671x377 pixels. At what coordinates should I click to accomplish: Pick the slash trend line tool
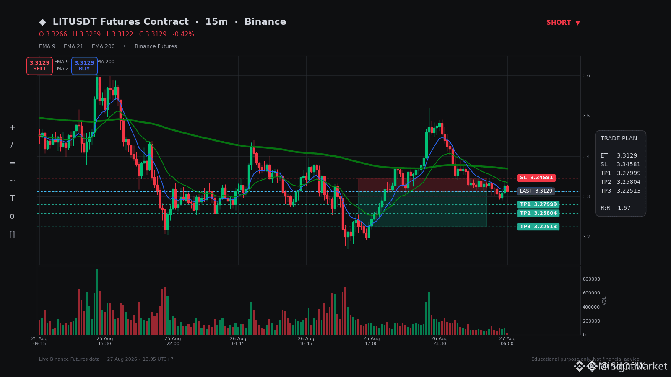(x=12, y=145)
